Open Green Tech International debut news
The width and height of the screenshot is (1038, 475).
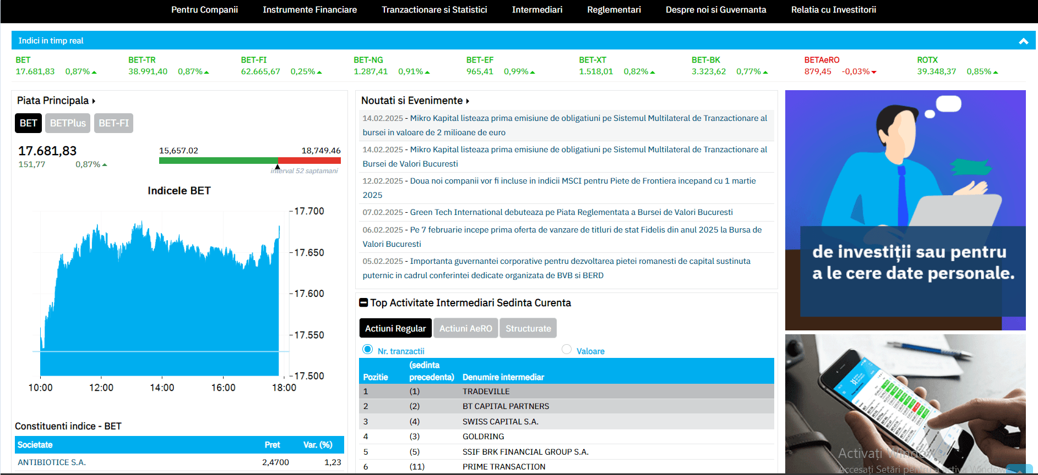pyautogui.click(x=572, y=212)
